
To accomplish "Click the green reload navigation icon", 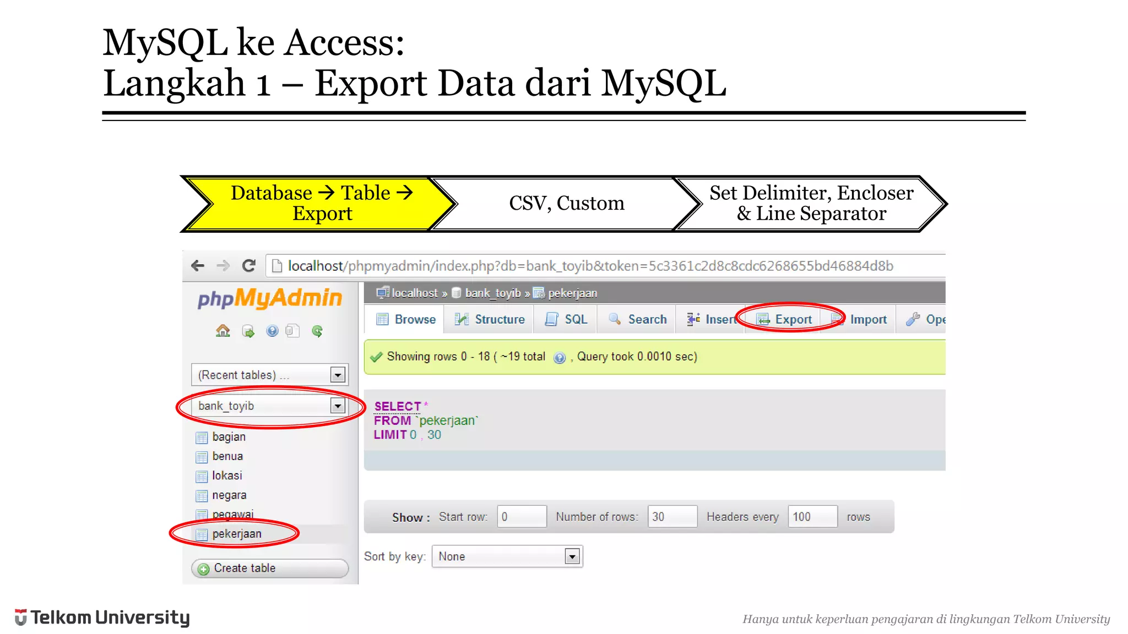I will tap(317, 331).
